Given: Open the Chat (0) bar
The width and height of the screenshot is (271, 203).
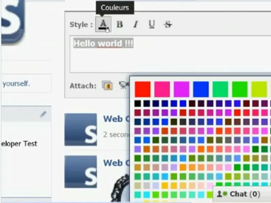Looking at the screenshot, I should (242, 194).
